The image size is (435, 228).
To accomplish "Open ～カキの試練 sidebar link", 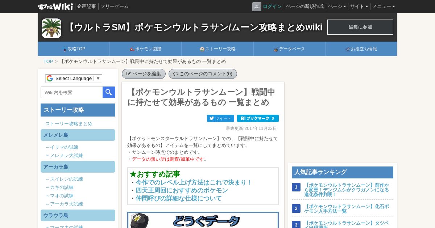I will [x=59, y=187].
